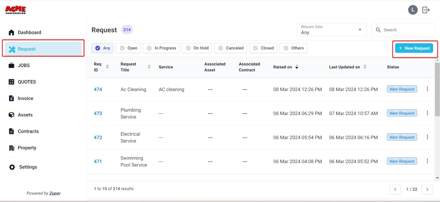Click the New Request button

click(414, 48)
